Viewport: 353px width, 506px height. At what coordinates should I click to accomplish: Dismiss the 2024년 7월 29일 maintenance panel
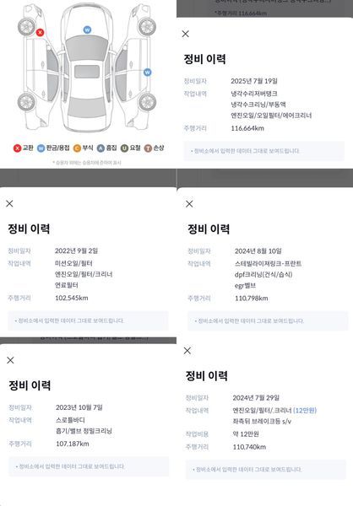[x=187, y=351]
